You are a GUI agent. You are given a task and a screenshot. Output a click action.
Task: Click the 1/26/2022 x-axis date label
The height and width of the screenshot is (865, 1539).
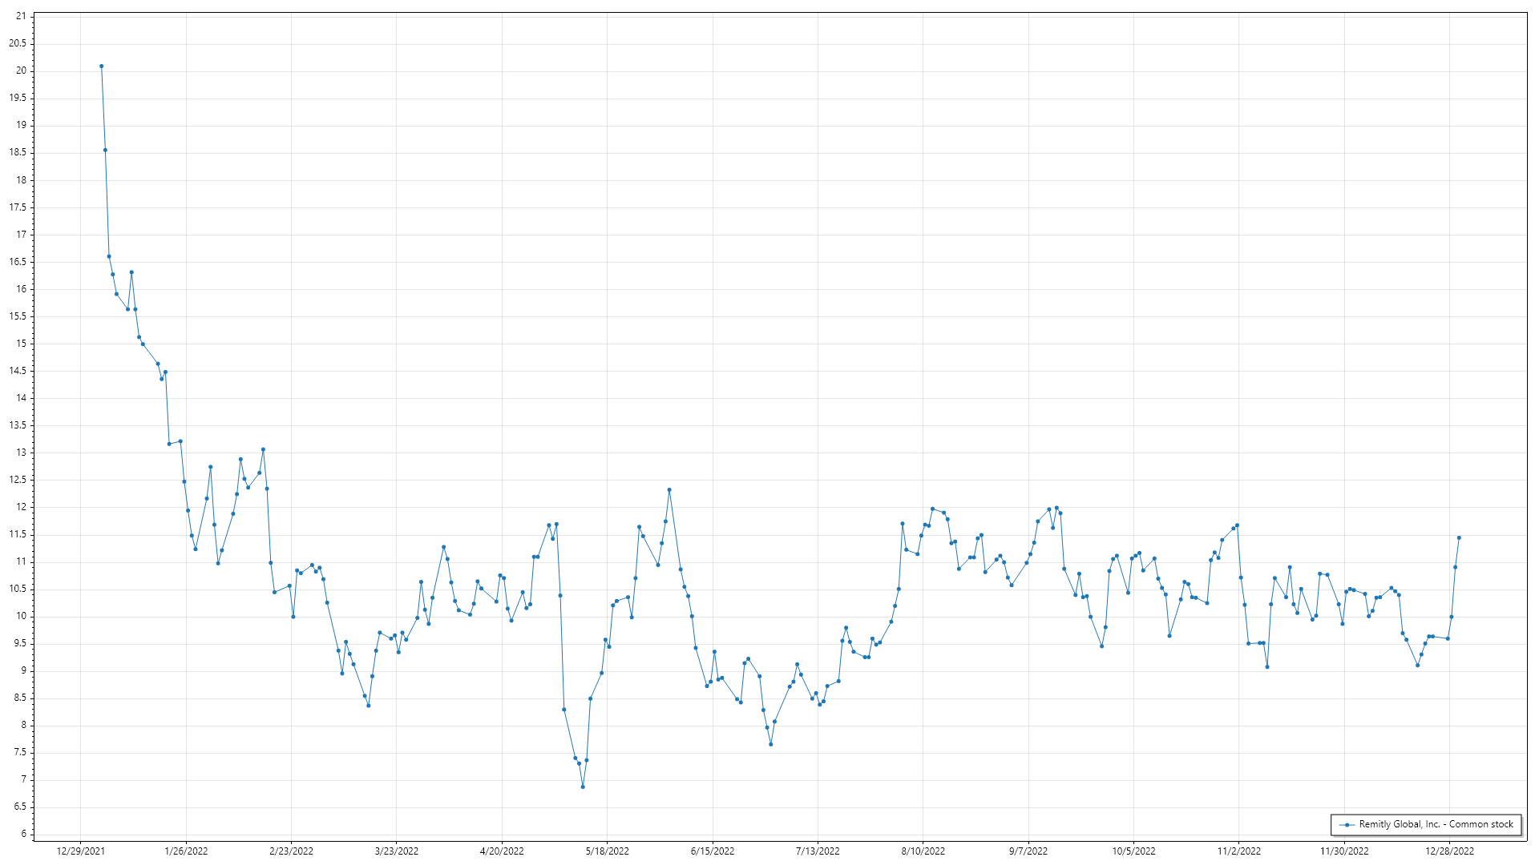tap(186, 851)
